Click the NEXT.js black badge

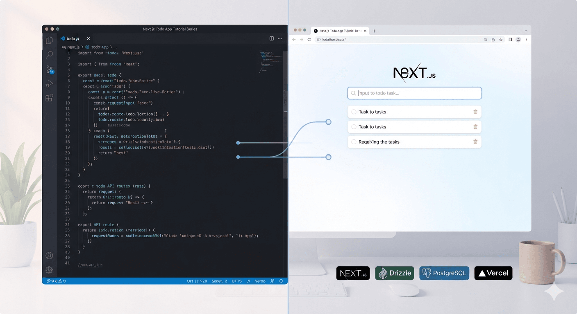[353, 273]
